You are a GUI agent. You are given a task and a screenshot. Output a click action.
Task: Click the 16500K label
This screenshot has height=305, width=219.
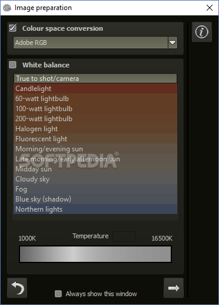pyautogui.click(x=162, y=238)
